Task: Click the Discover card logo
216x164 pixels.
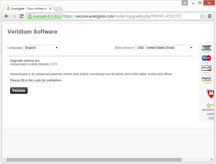Action: pyautogui.click(x=206, y=68)
